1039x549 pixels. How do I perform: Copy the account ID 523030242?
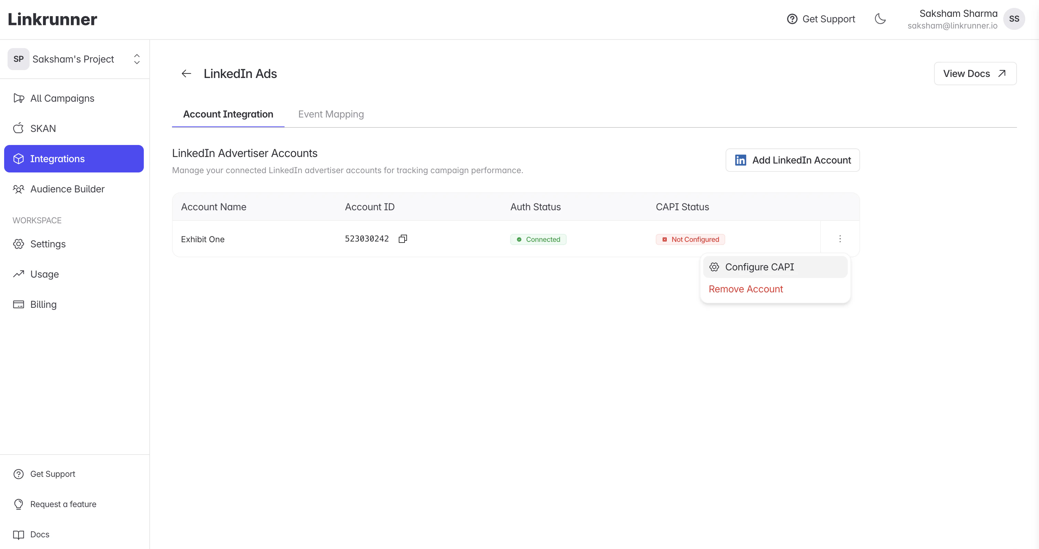click(403, 239)
